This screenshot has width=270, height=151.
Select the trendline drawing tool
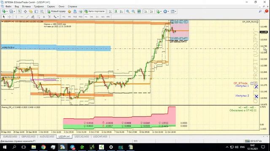click(x=27, y=17)
